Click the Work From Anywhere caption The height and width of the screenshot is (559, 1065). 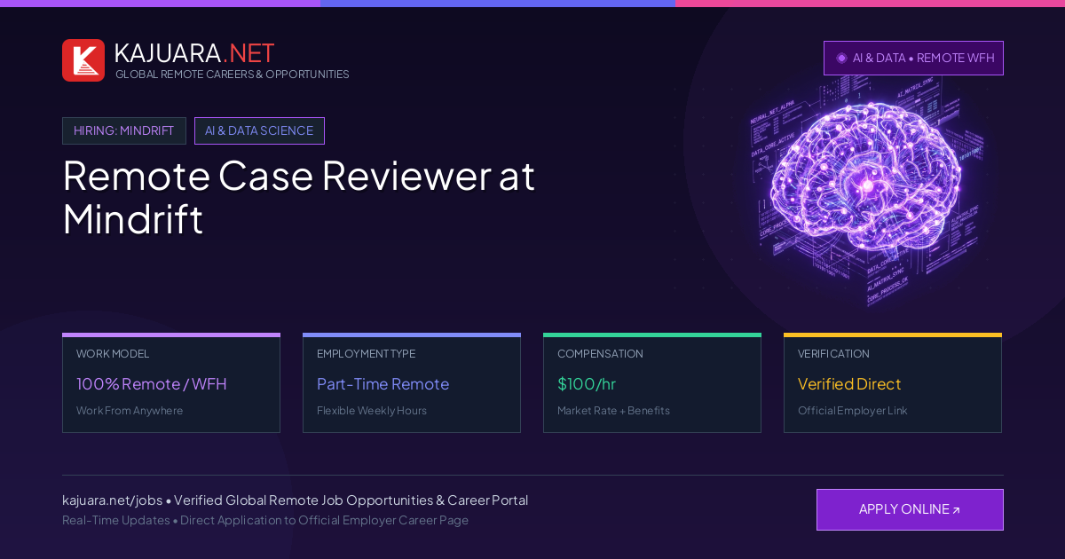point(130,411)
